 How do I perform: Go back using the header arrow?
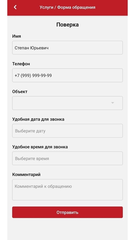[x=15, y=7]
